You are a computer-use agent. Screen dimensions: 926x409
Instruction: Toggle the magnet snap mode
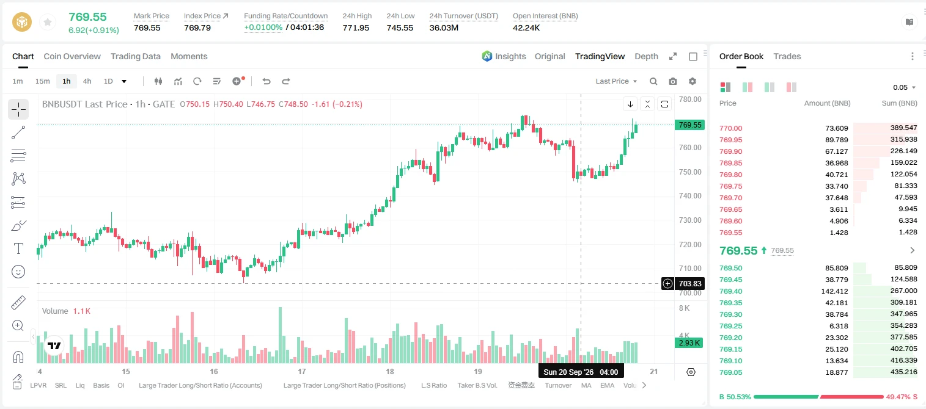18,357
